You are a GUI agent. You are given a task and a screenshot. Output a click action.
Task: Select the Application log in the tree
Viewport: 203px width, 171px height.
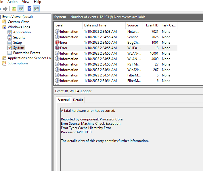[22, 32]
